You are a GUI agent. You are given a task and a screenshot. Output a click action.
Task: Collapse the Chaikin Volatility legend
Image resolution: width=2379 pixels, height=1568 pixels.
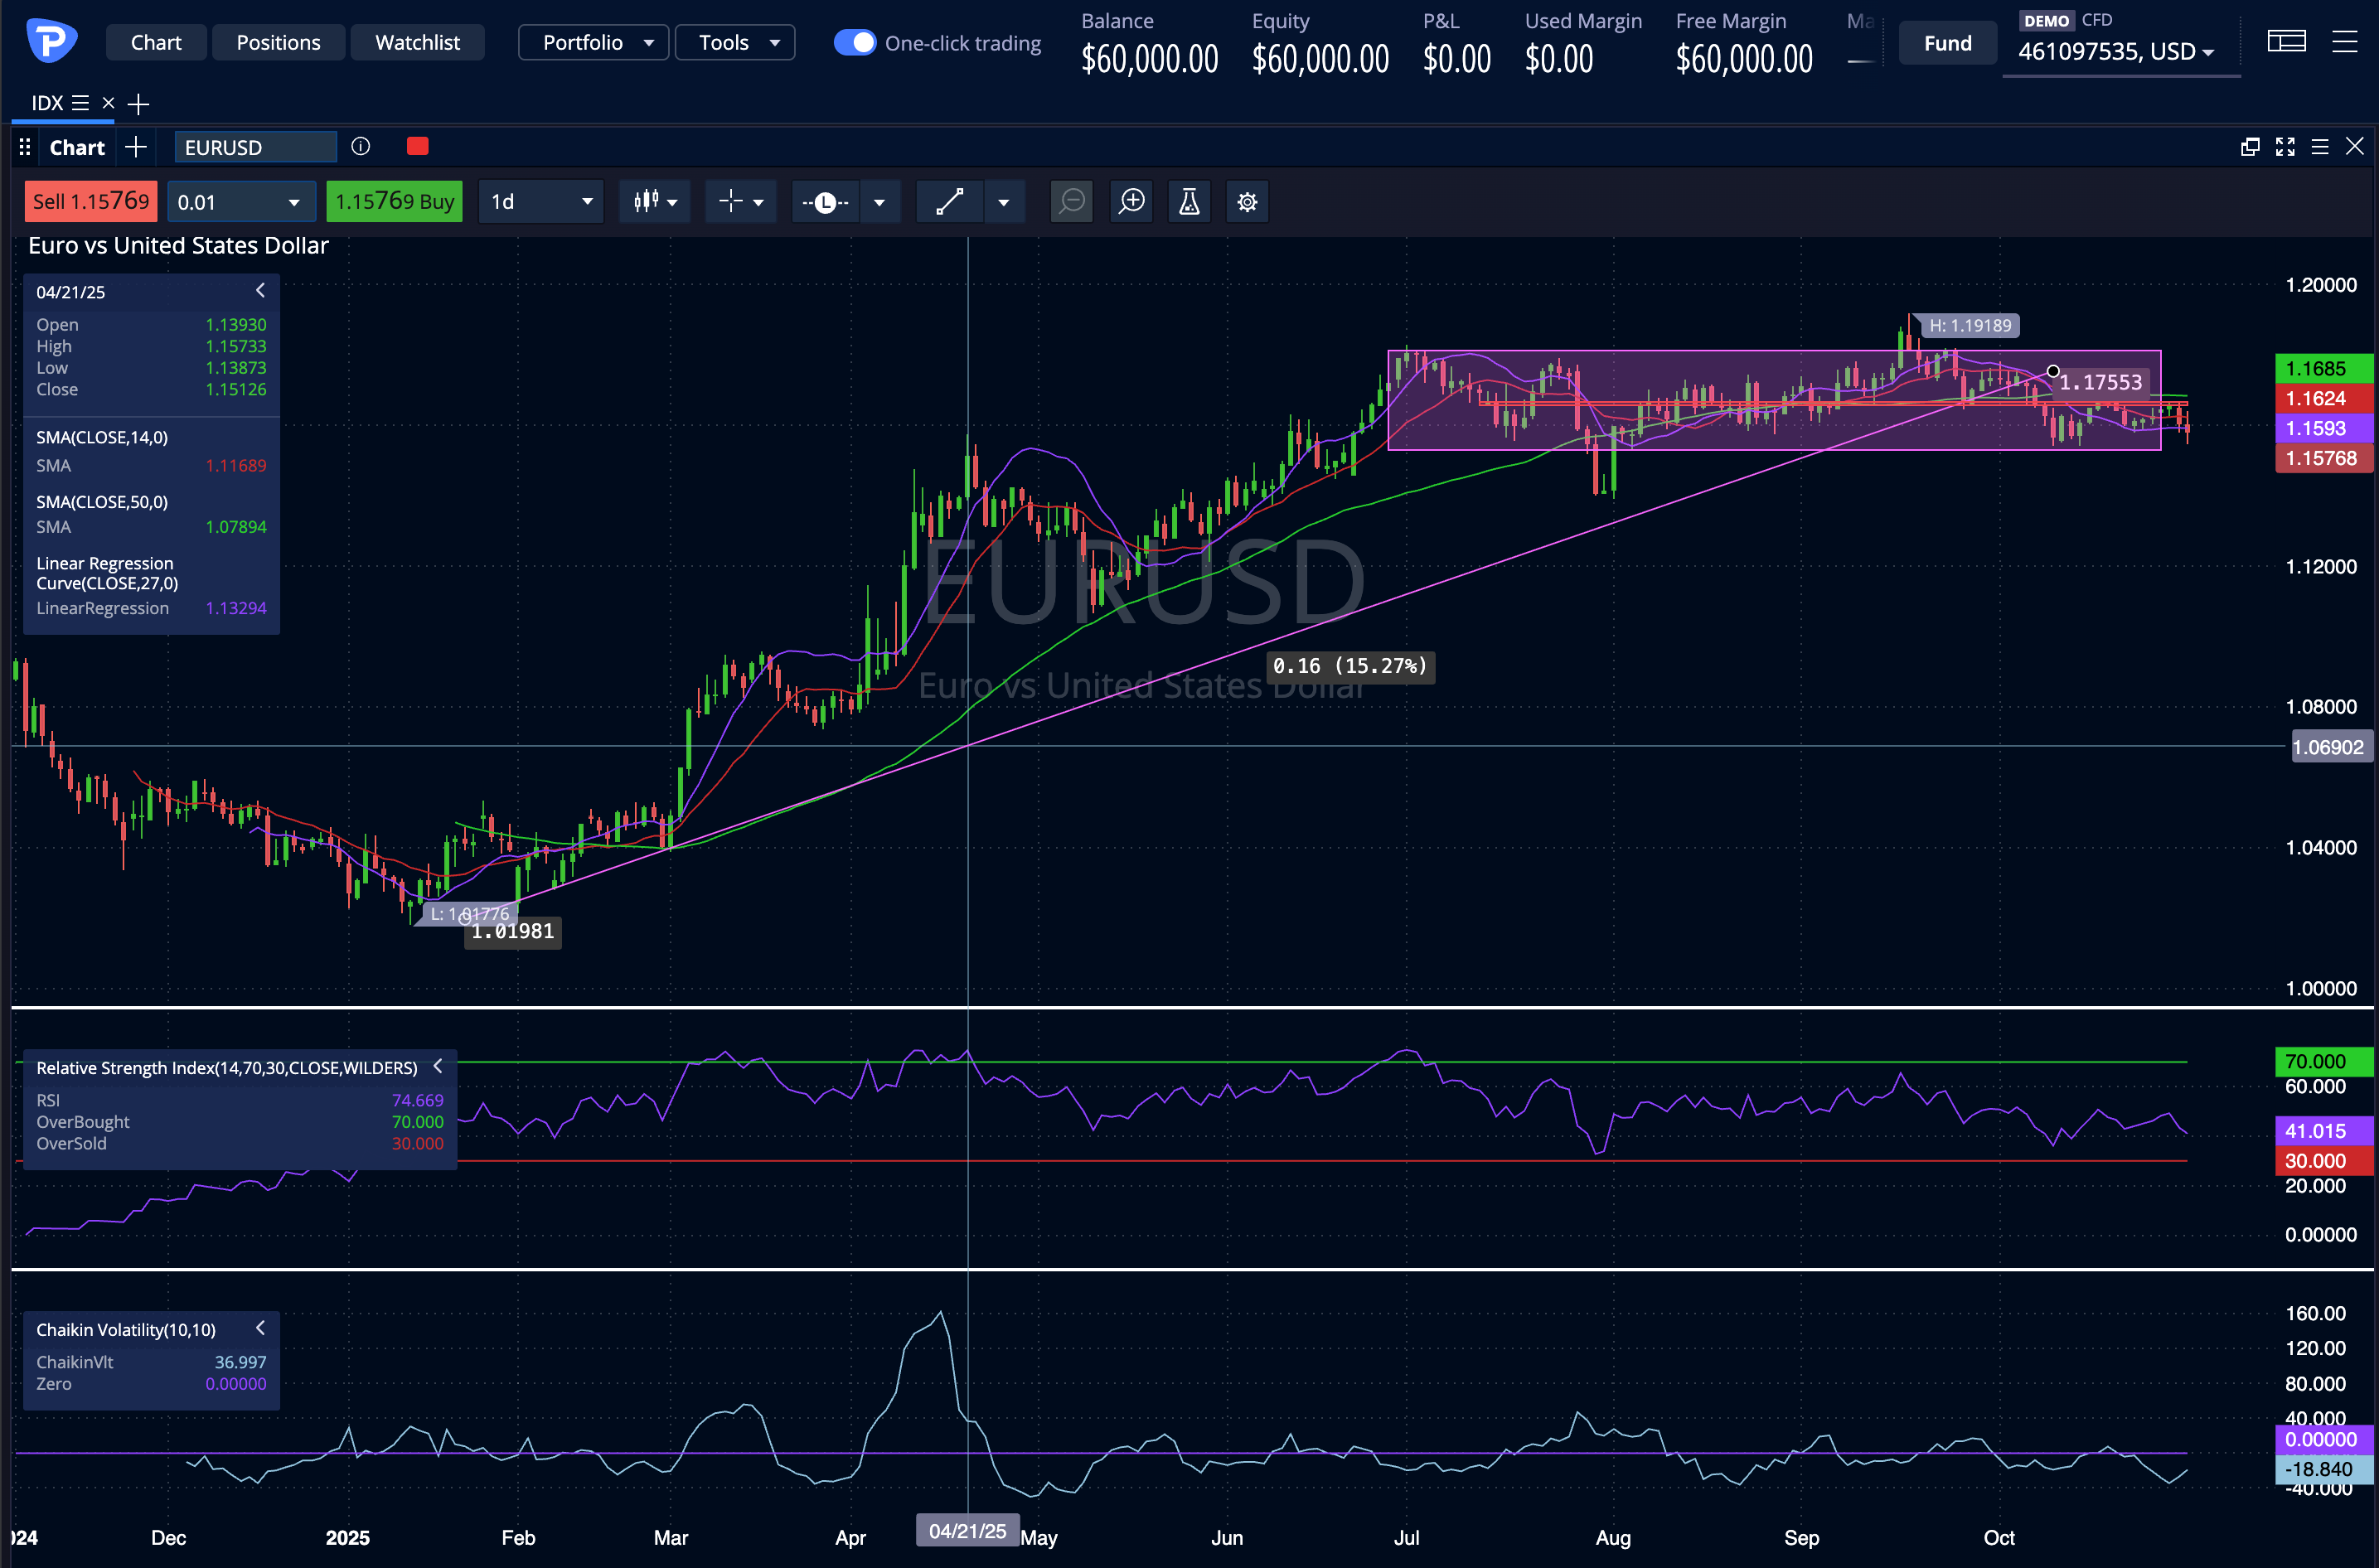tap(260, 1328)
